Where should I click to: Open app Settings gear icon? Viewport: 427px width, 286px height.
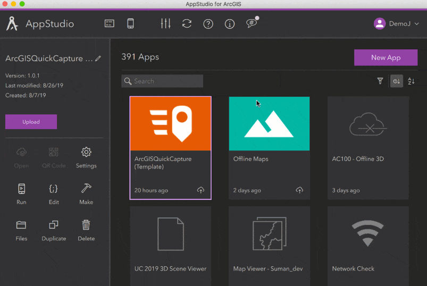click(86, 152)
